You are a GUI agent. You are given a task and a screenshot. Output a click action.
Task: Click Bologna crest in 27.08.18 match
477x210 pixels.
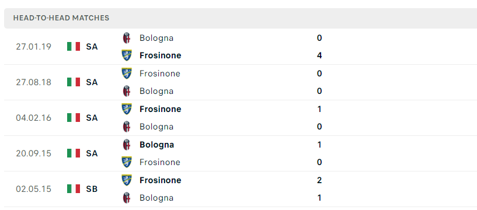127,91
